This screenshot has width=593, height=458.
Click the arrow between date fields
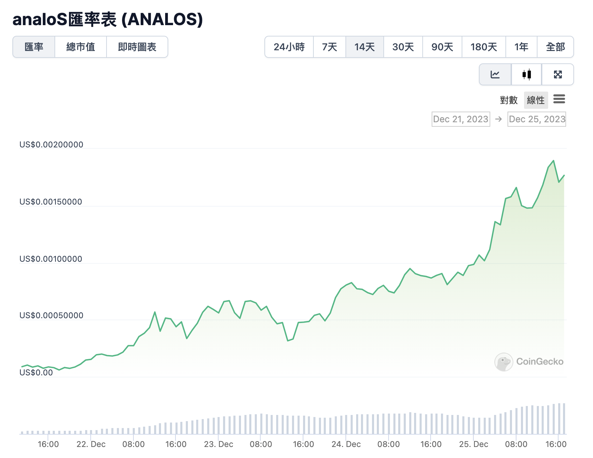(x=499, y=119)
